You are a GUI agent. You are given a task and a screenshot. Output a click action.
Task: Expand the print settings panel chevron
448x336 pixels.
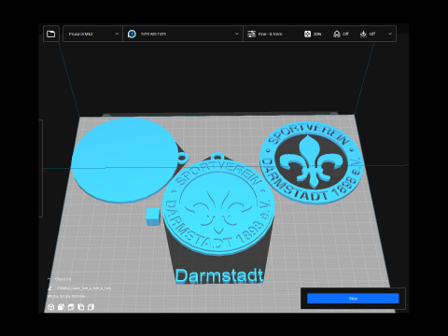390,34
